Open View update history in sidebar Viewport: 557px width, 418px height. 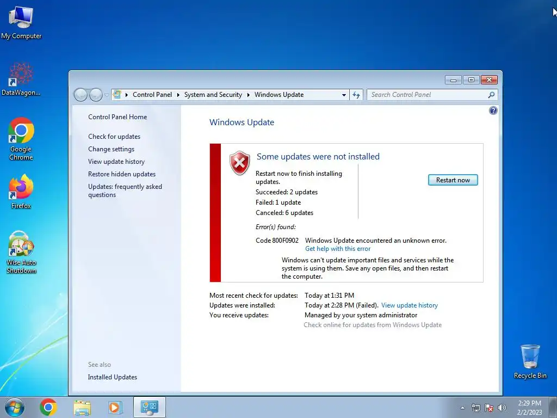[x=116, y=161]
